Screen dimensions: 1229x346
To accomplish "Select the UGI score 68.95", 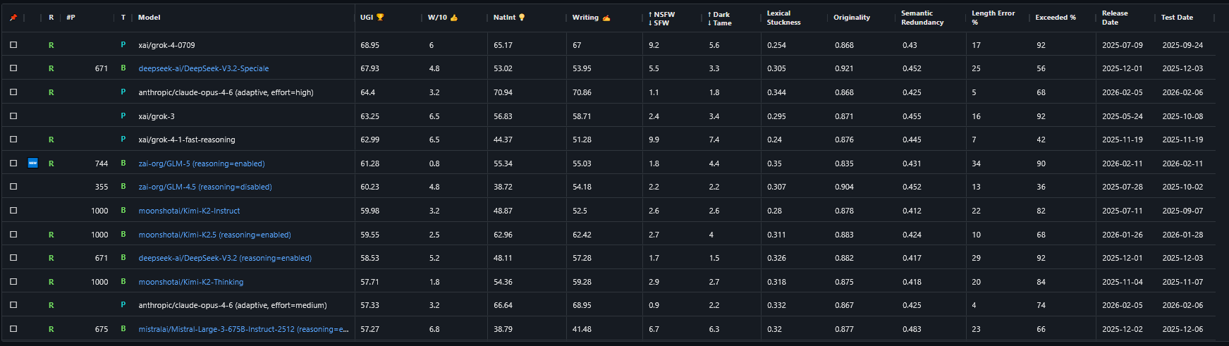I will pos(369,45).
